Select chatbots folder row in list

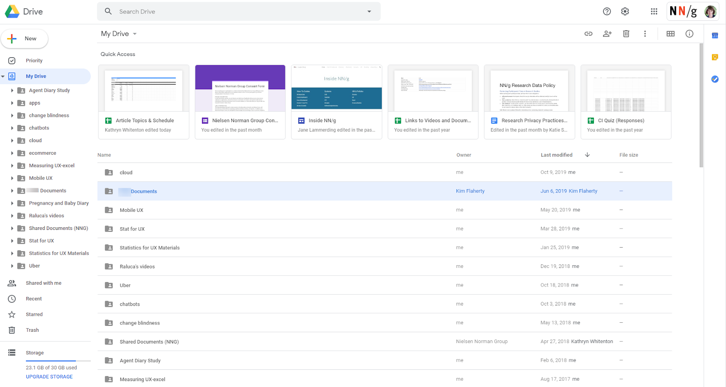pos(384,304)
